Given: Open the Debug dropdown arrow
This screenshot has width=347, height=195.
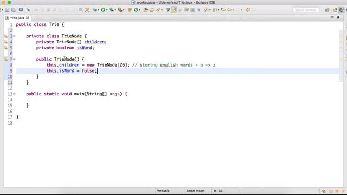Looking at the screenshot, I should click(99, 10).
